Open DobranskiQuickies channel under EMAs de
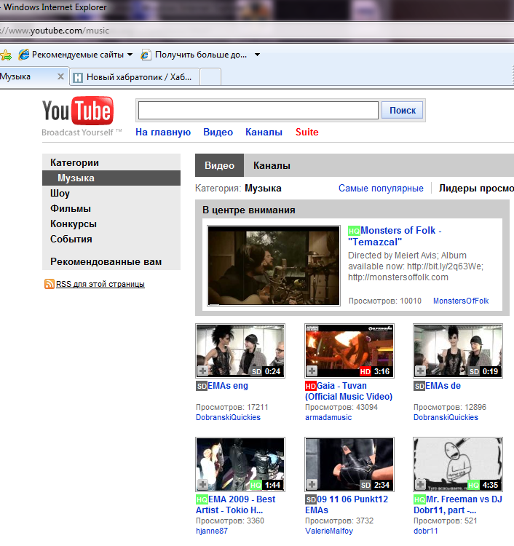This screenshot has height=546, width=514. [446, 417]
